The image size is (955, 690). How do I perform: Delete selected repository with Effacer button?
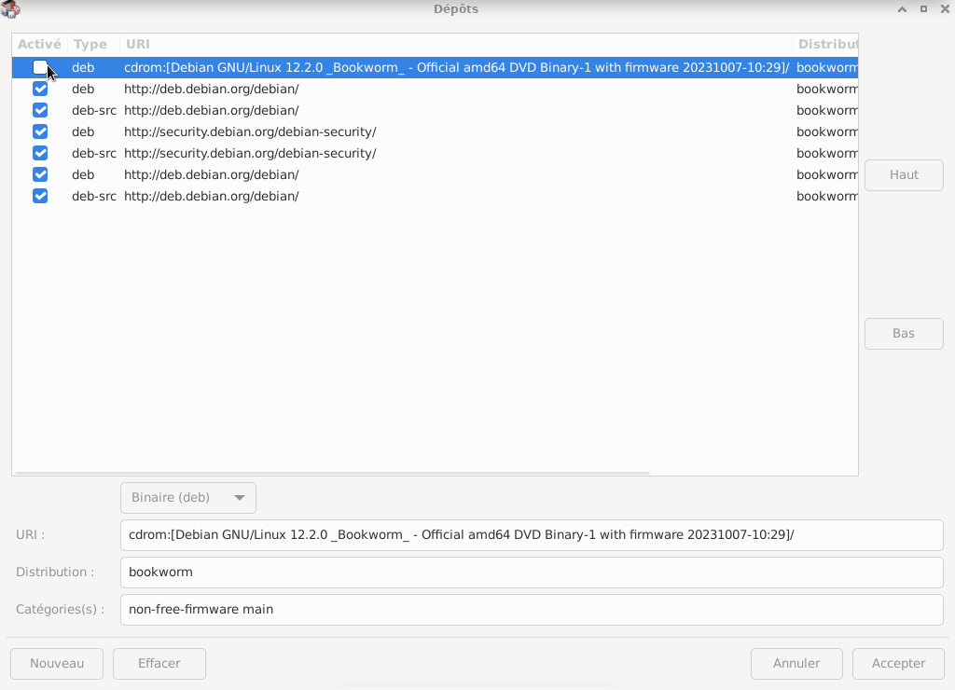click(159, 663)
